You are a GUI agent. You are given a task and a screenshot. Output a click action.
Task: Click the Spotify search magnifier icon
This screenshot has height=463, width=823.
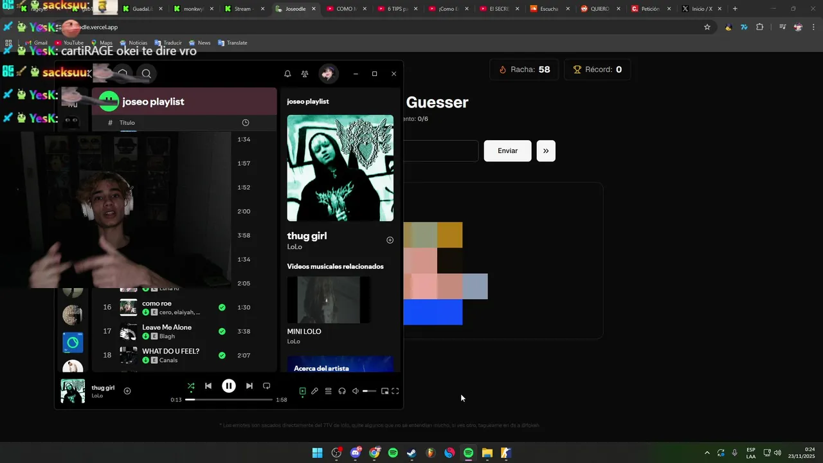(x=147, y=73)
